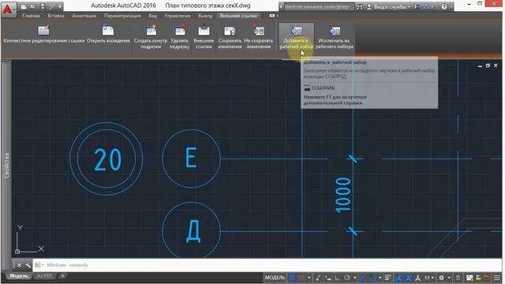505x284 pixels.
Task: Click Контекстное редактирование ссылки tool
Action: (44, 35)
